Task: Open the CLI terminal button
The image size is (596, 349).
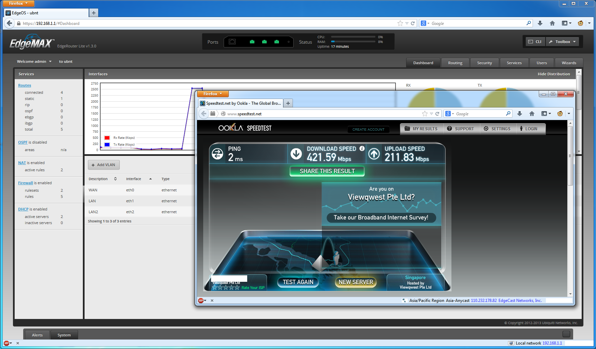Action: (x=535, y=42)
